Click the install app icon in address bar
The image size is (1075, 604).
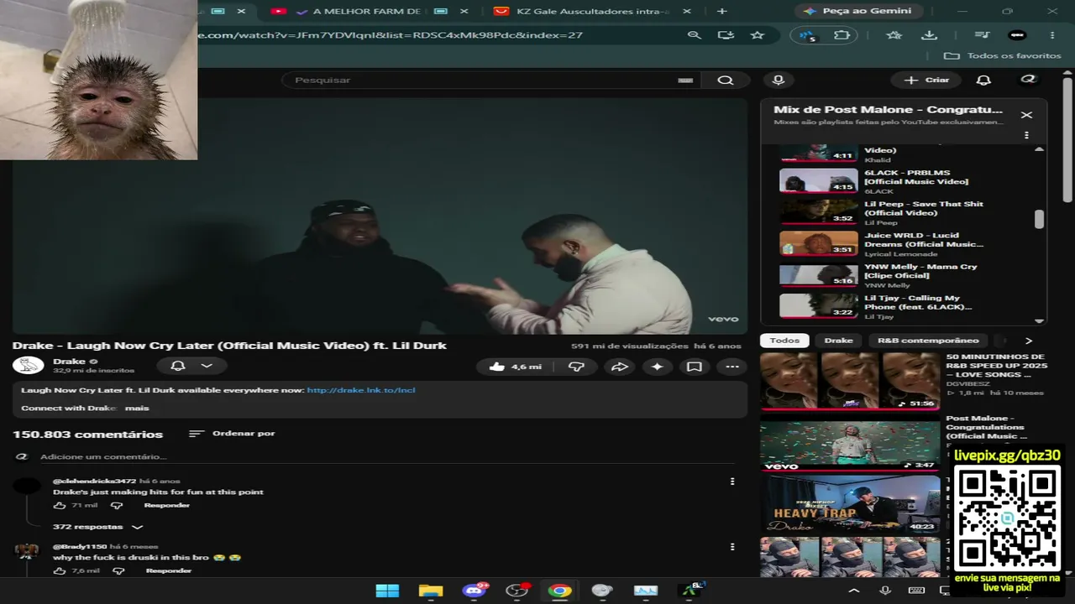point(726,35)
